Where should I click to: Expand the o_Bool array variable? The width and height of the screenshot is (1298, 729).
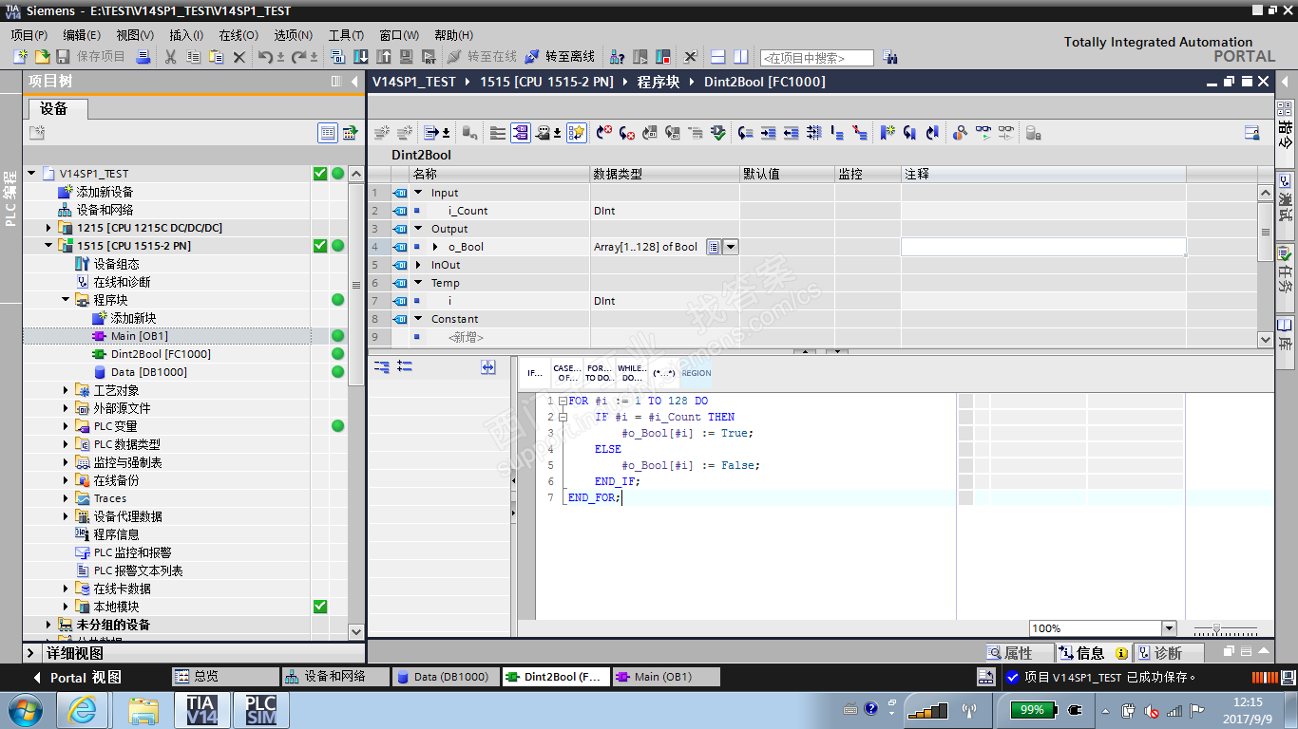(435, 247)
